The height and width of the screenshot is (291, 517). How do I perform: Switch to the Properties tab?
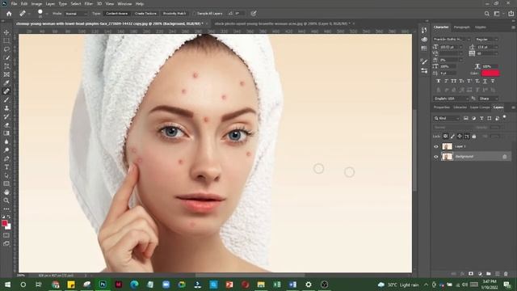[x=442, y=108]
